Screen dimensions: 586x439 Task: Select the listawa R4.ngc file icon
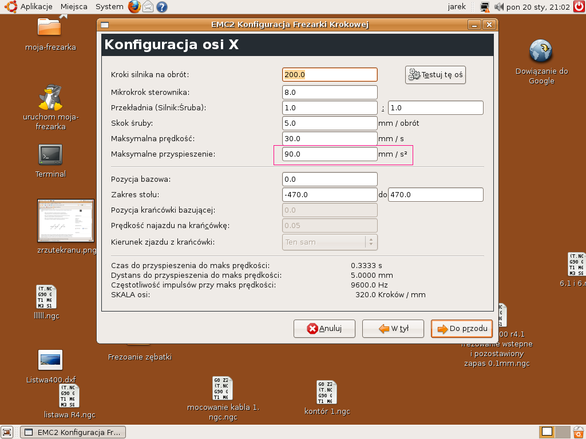69,396
